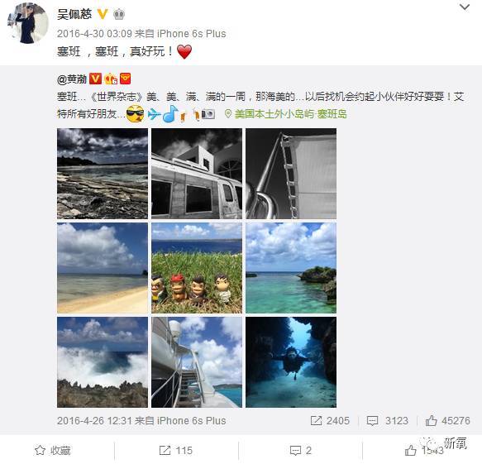Viewport: 482px width, 464px height.
Task: Click the crown membership icon beside 吴佩慈
Action: click(119, 14)
